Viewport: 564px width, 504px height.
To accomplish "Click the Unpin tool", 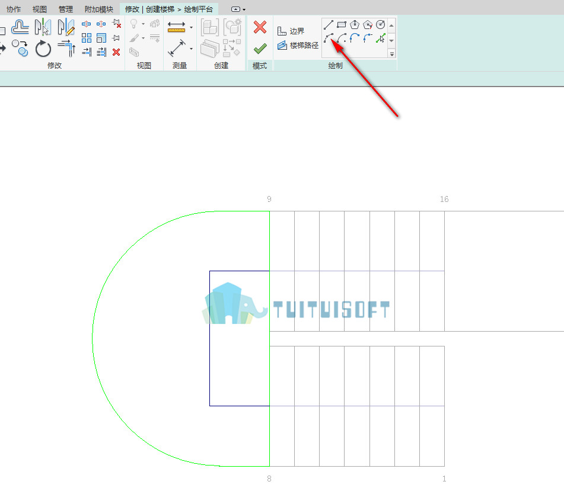I will pos(116,24).
